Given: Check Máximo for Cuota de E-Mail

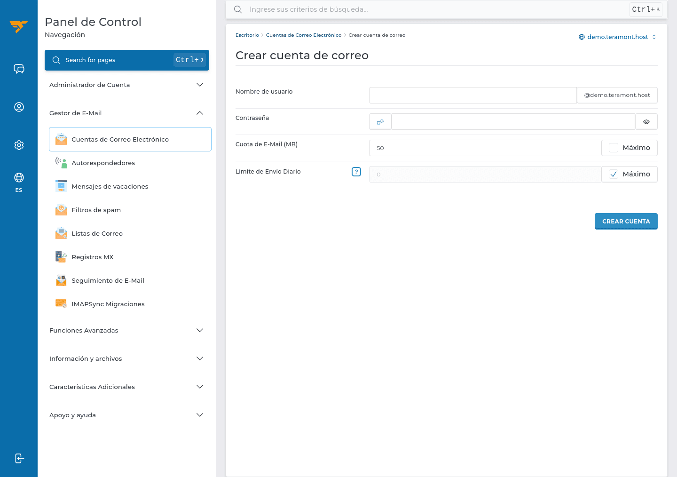Looking at the screenshot, I should [614, 148].
